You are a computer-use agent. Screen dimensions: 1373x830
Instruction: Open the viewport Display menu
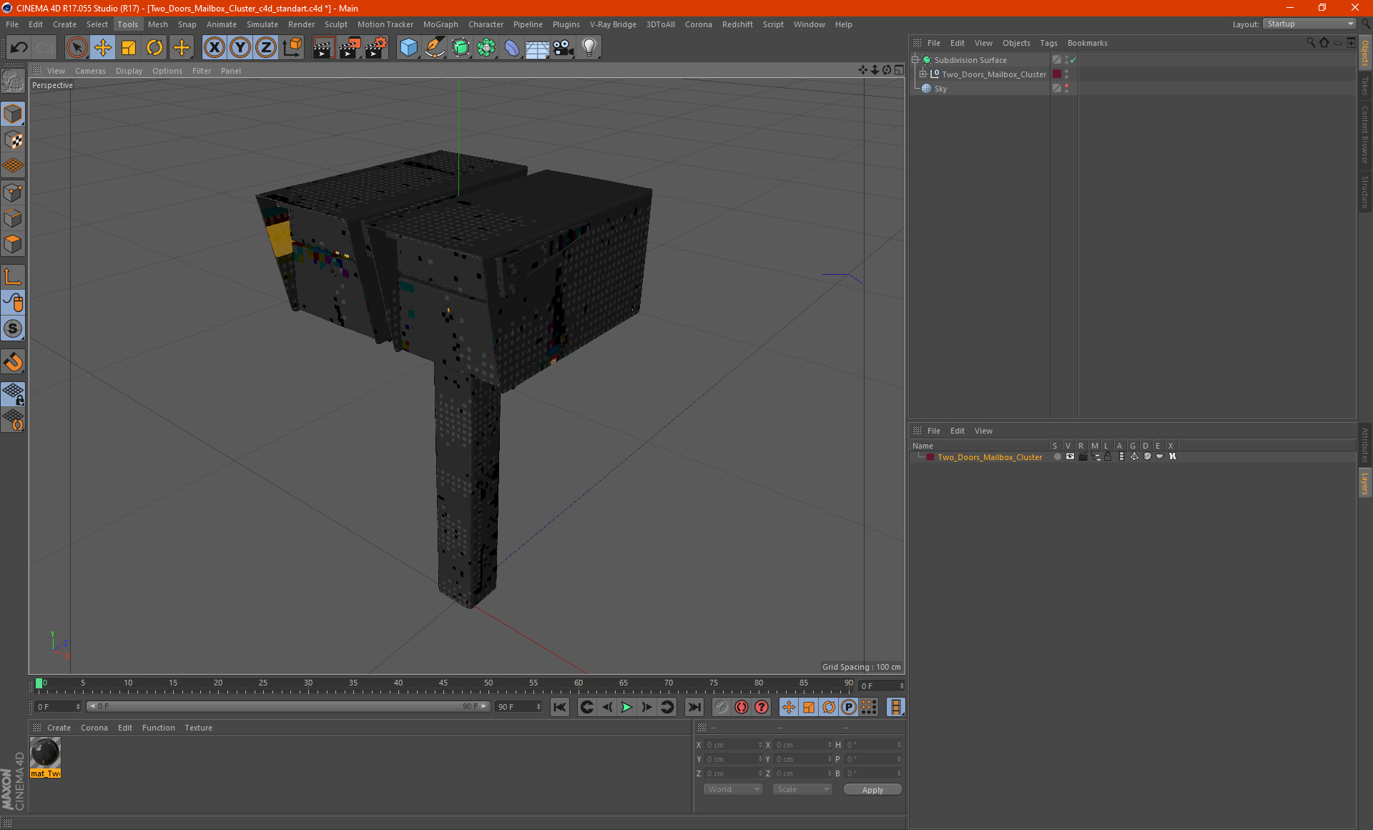[x=129, y=71]
